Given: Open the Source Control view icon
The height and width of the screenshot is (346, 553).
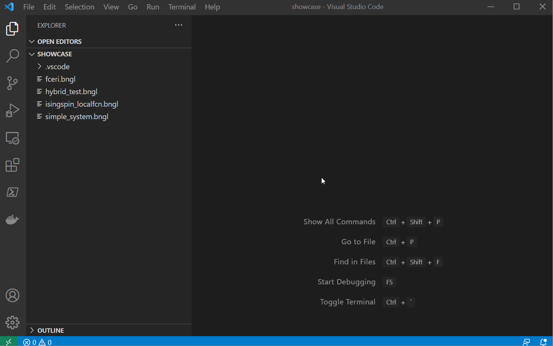Looking at the screenshot, I should (x=12, y=83).
